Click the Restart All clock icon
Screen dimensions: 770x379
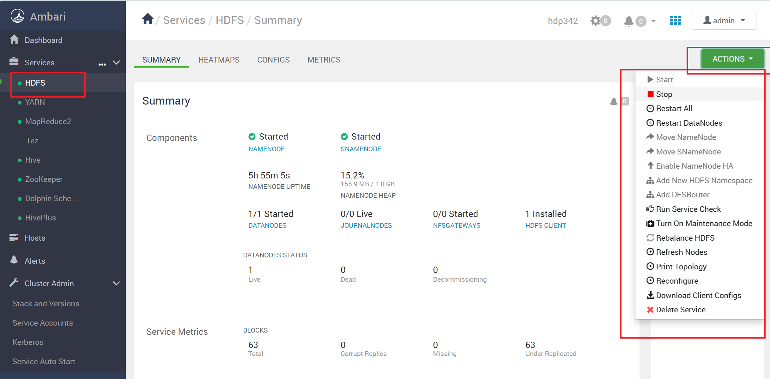650,108
